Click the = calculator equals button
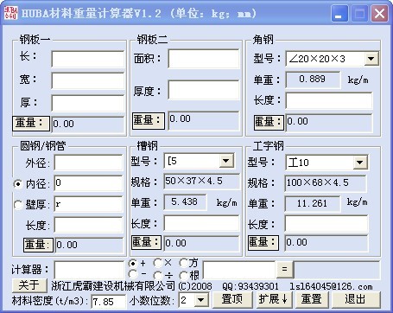393x313 pixels. click(285, 269)
